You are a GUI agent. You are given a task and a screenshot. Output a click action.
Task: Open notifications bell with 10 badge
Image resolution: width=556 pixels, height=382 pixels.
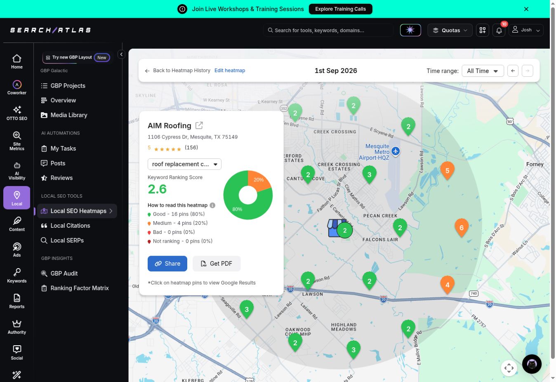pyautogui.click(x=499, y=30)
